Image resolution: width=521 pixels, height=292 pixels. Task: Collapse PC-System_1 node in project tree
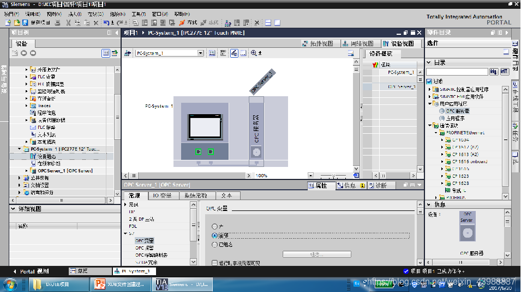19,149
